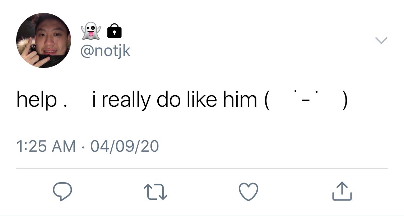The image size is (404, 216).
Task: Click the ghost emoji display name
Action: tap(91, 31)
